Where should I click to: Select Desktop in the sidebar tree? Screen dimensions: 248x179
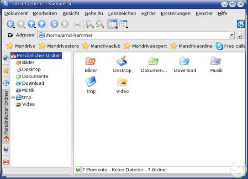[x=28, y=69]
